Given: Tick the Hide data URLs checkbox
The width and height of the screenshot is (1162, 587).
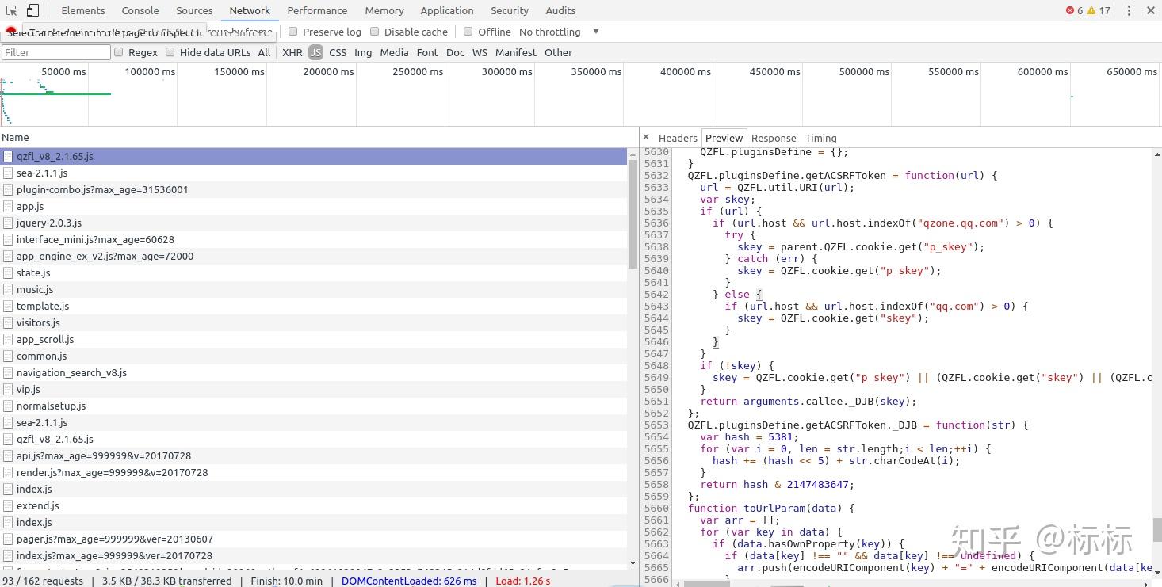Looking at the screenshot, I should click(170, 52).
